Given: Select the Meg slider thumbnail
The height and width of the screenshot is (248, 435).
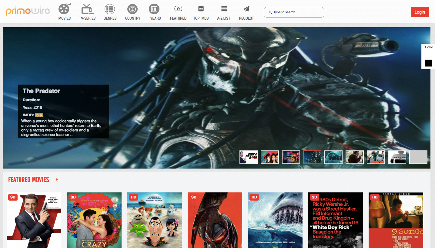Looking at the screenshot, I should 333,157.
